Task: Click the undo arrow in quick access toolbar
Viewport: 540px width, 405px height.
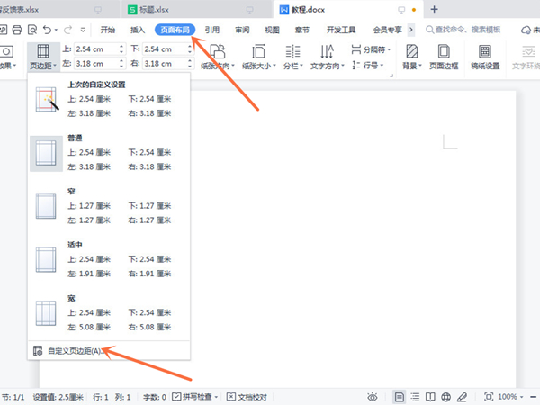Action: point(46,30)
